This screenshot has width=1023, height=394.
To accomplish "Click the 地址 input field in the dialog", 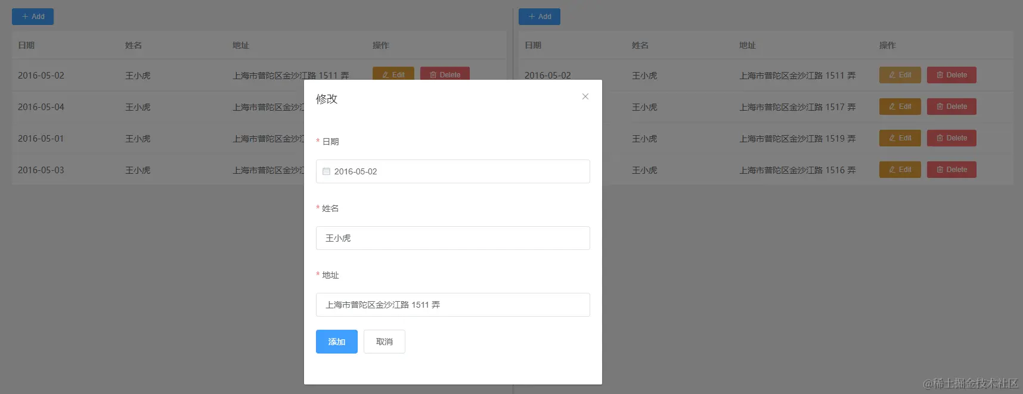I will click(x=453, y=305).
